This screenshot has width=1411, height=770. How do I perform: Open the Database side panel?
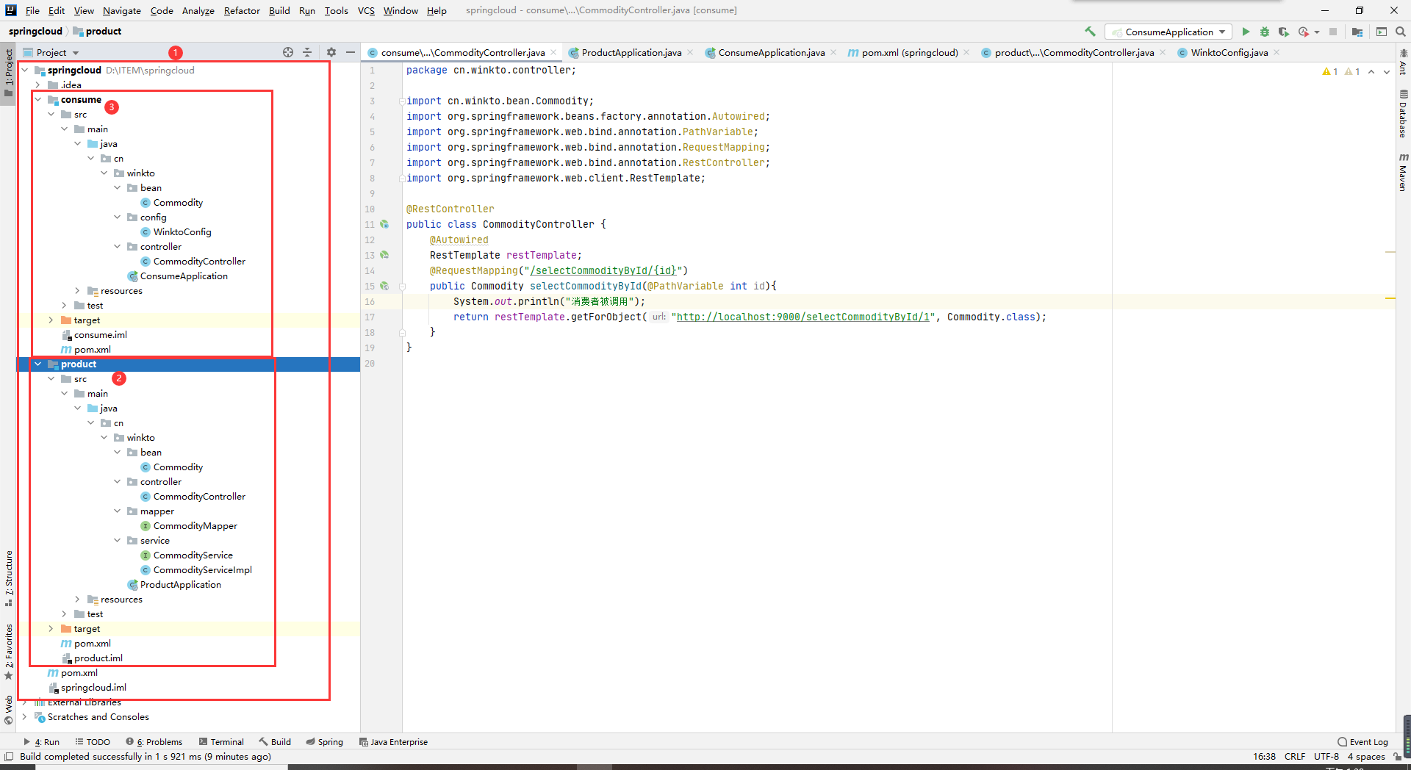coord(1403,114)
